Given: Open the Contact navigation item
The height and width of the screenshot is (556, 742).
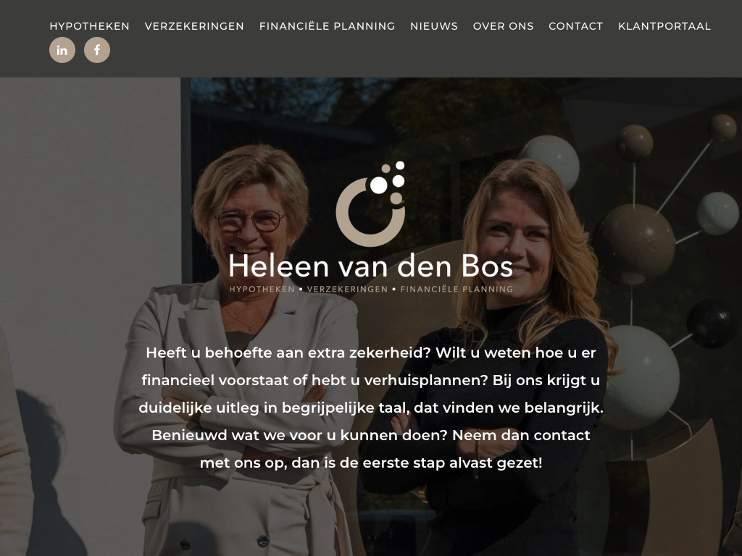Looking at the screenshot, I should (x=576, y=26).
